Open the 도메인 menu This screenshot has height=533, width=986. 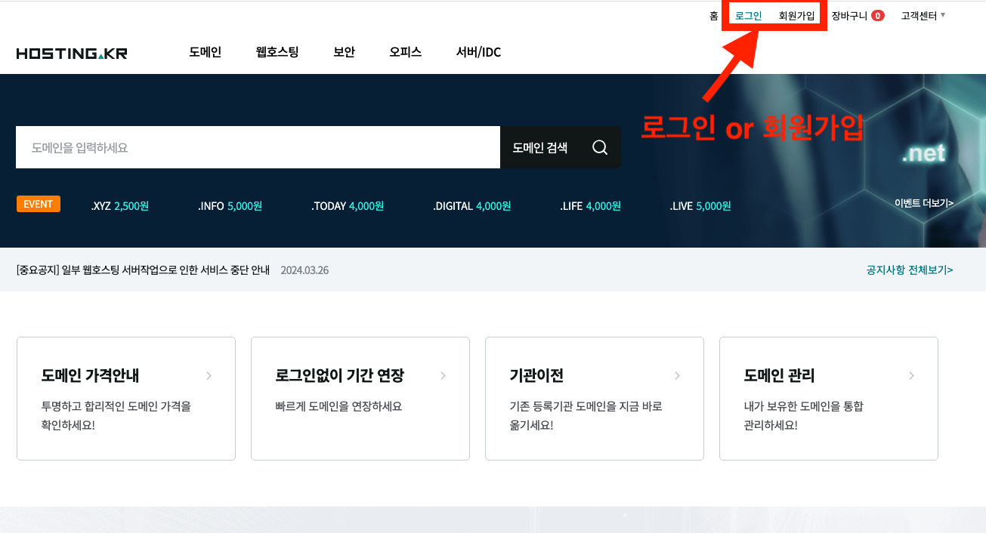click(205, 52)
